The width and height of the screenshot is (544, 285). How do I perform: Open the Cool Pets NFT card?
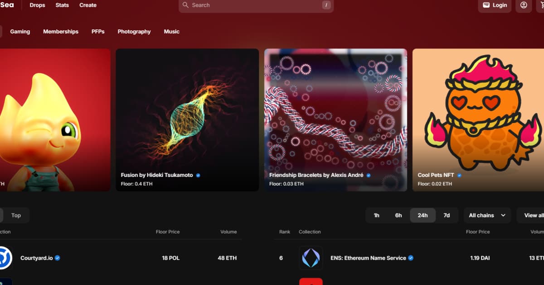pyautogui.click(x=478, y=120)
